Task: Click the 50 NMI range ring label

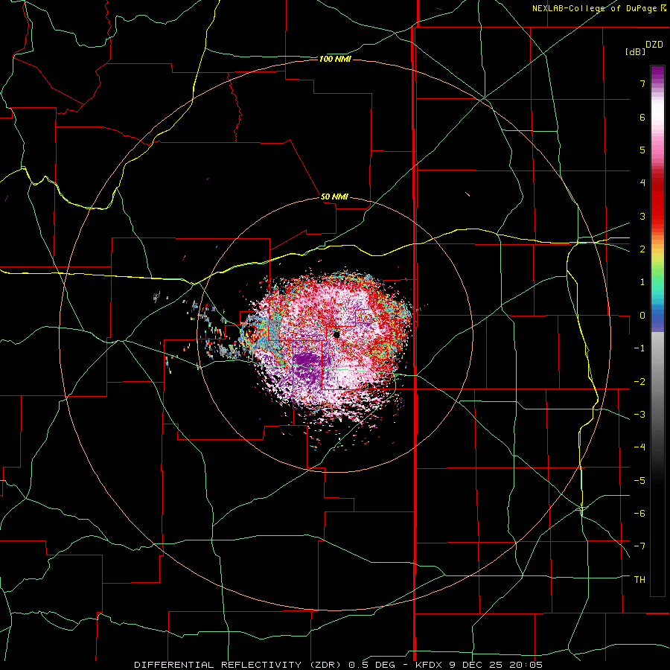Action: pos(334,197)
